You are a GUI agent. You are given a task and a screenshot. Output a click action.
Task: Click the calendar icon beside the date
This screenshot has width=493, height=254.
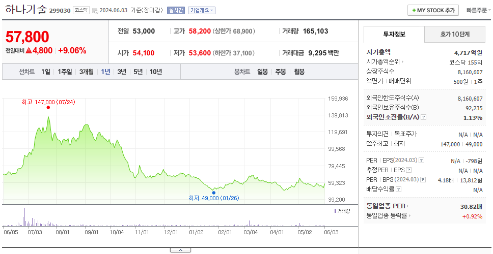95,11
